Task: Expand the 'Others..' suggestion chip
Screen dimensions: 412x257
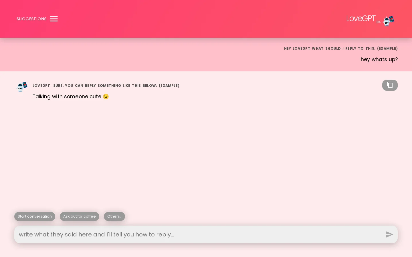Action: click(x=114, y=216)
